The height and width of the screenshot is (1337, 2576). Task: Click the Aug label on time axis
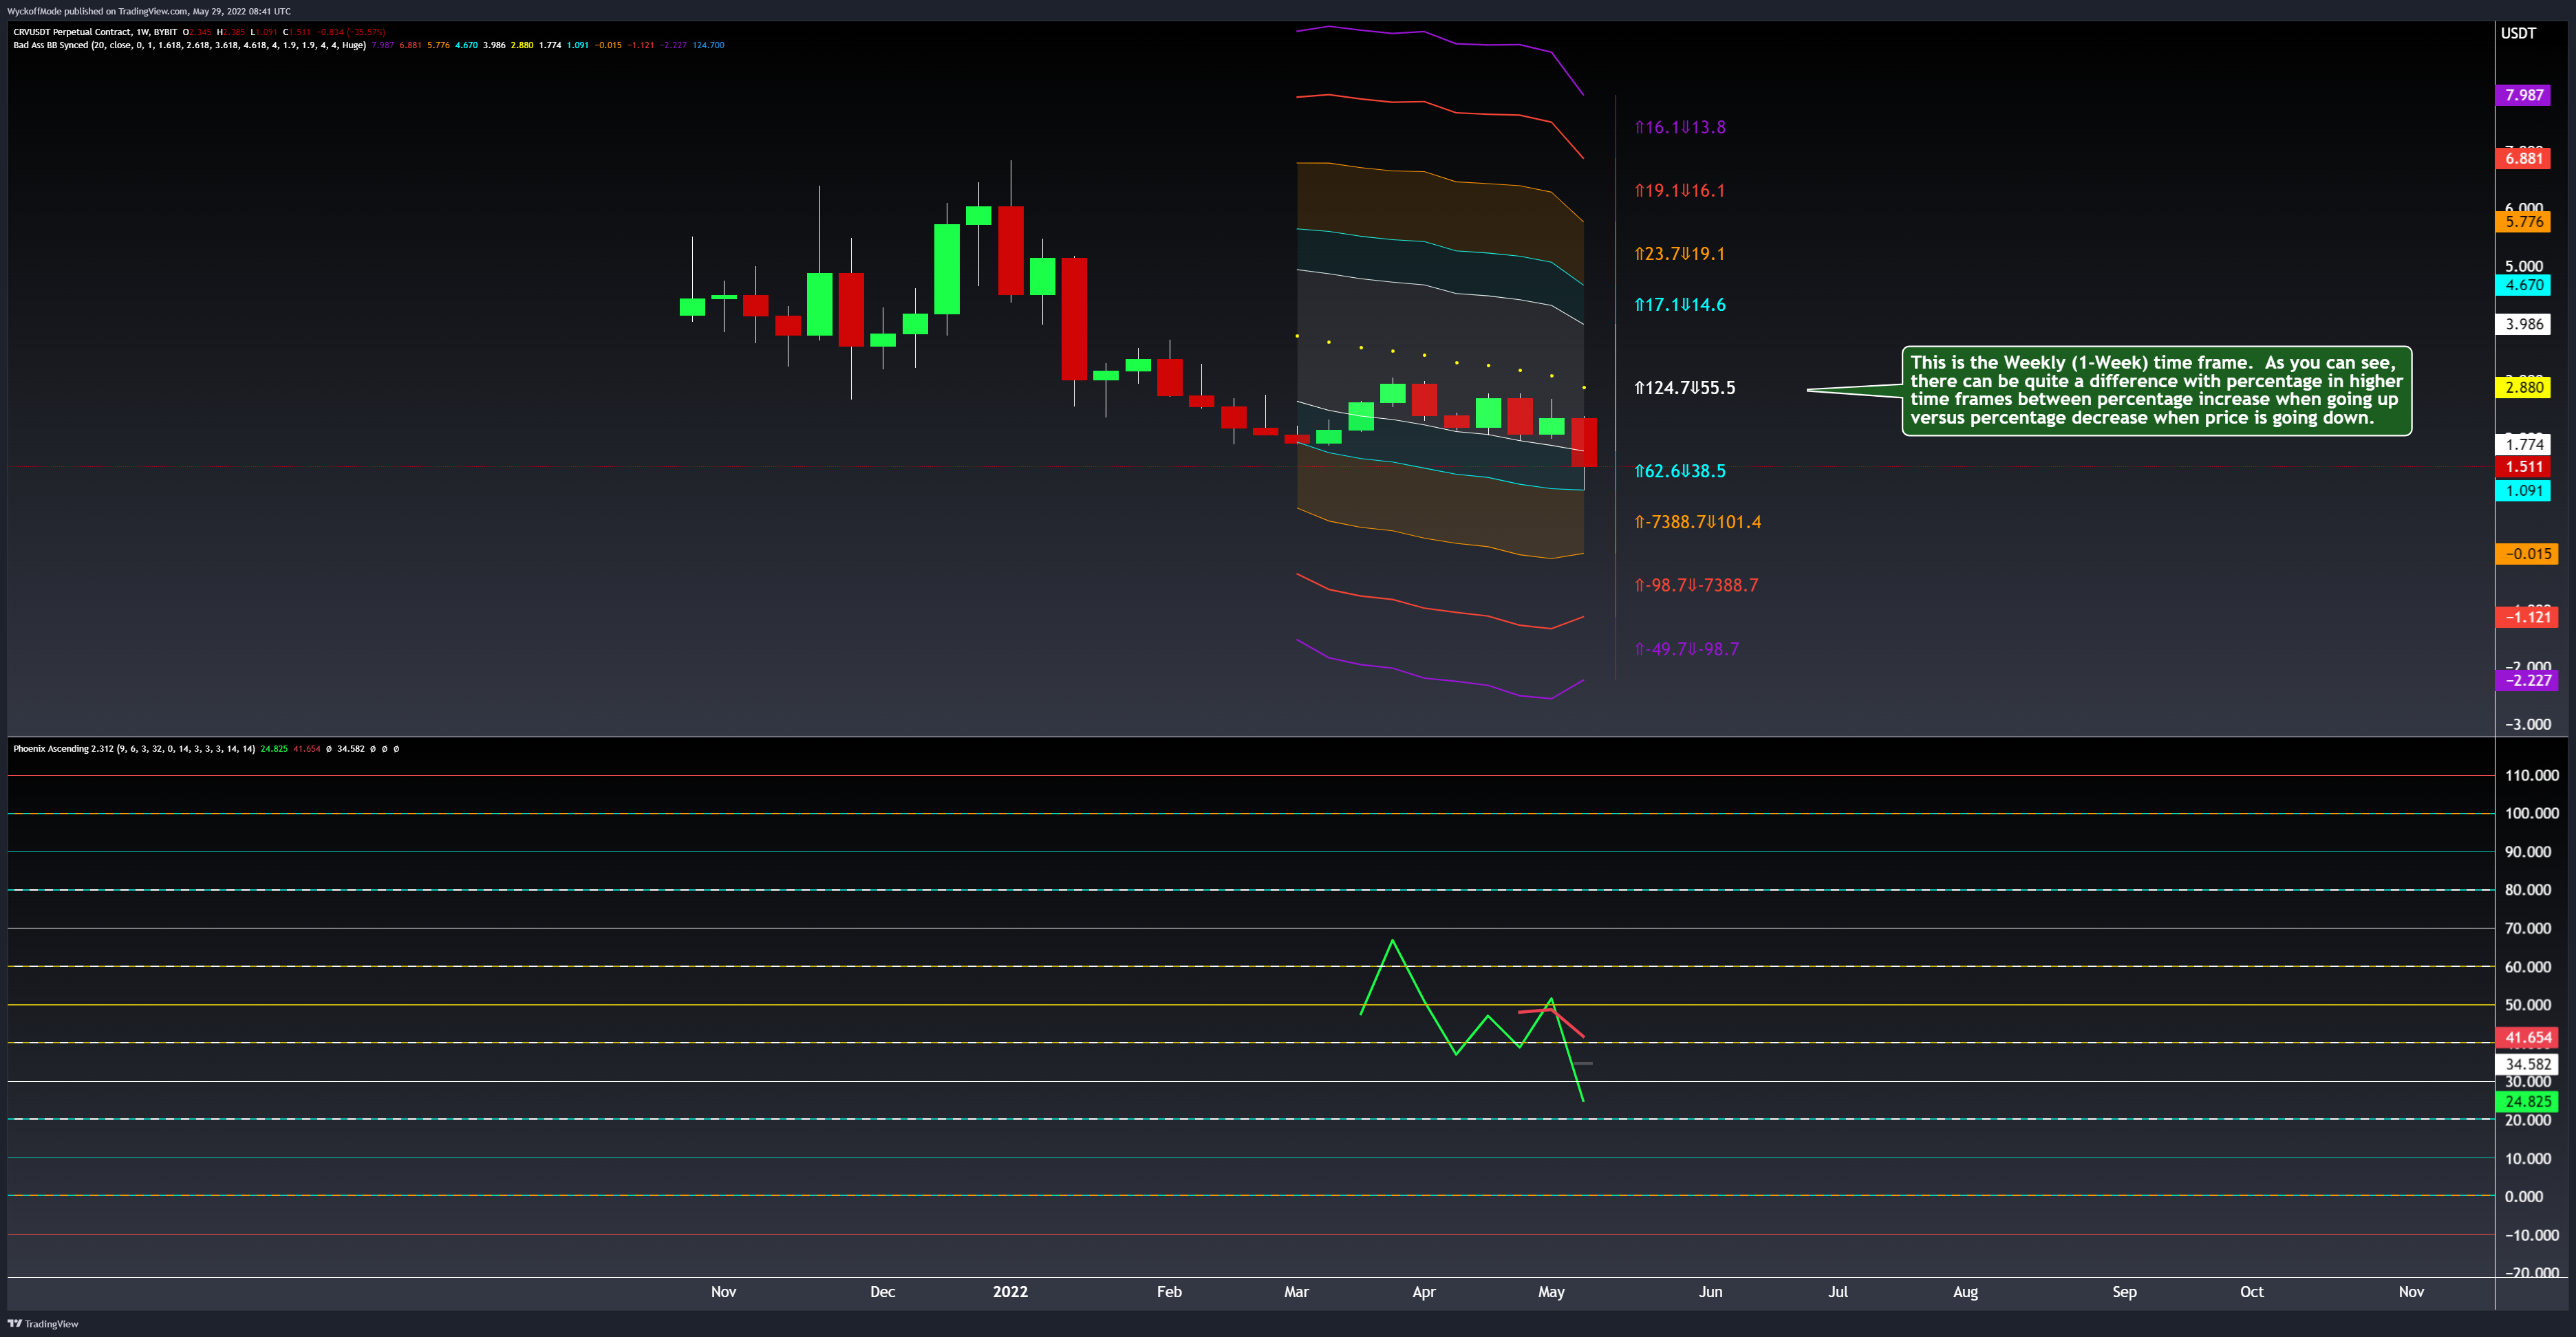1965,1291
